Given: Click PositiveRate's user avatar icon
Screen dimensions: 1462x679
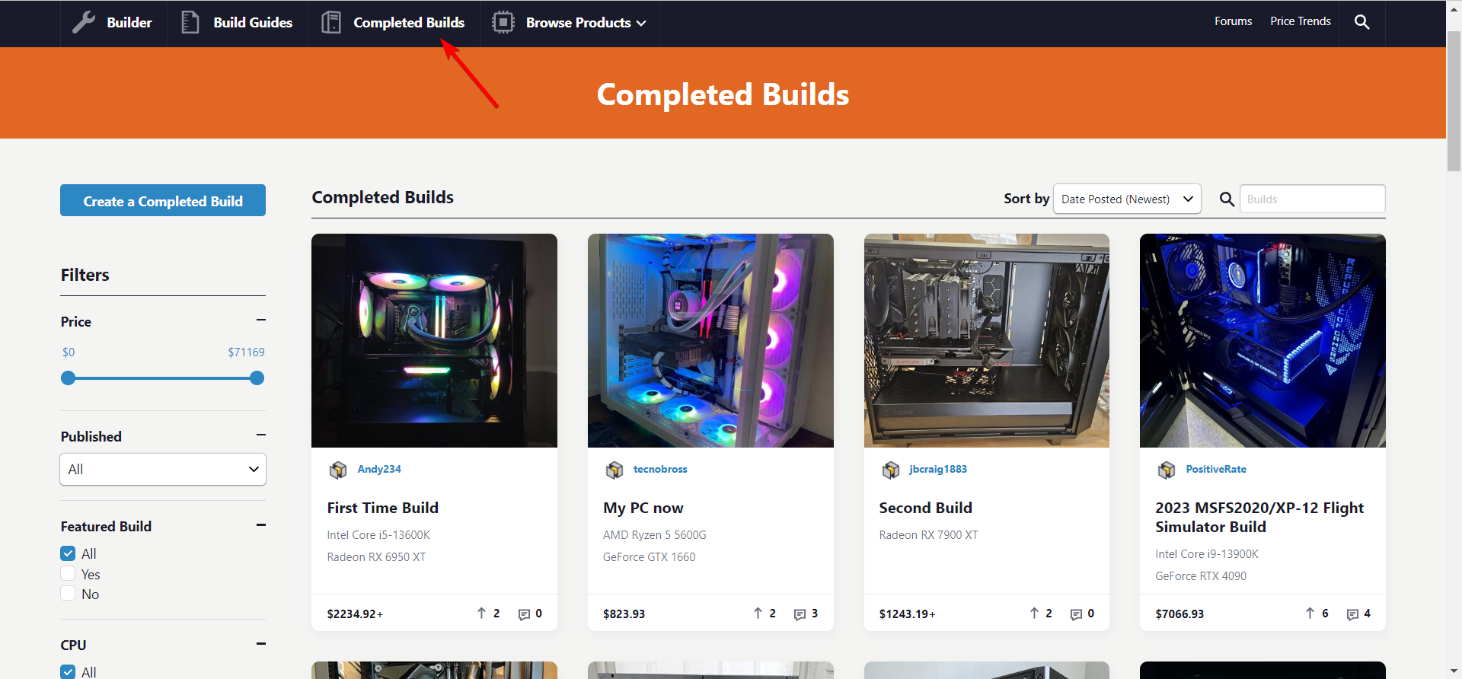Looking at the screenshot, I should tap(1167, 470).
